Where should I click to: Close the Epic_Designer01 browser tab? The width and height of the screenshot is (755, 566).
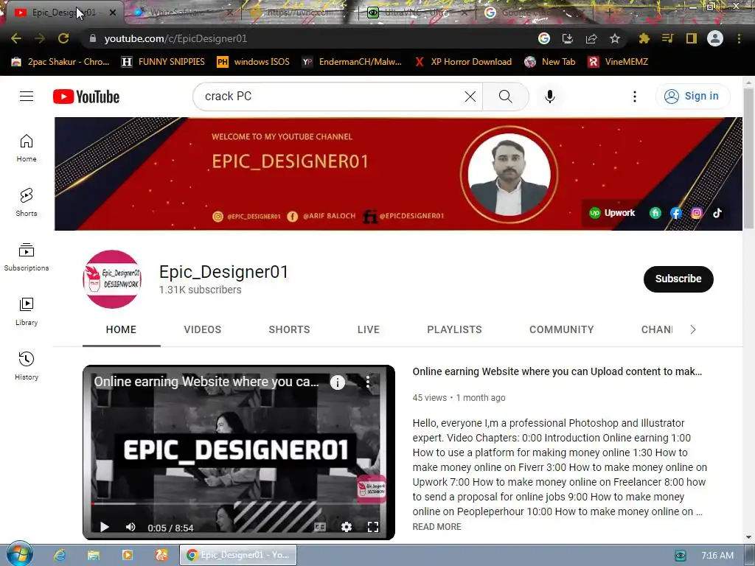(113, 13)
